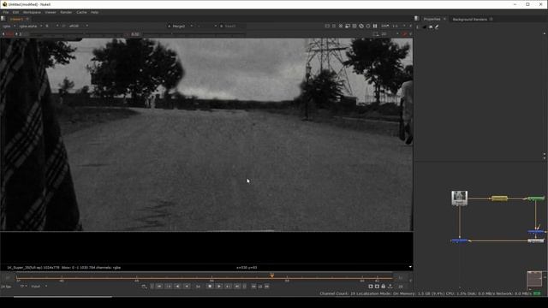548x308 pixels.
Task: Switch to the Properties tab
Action: tap(432, 19)
